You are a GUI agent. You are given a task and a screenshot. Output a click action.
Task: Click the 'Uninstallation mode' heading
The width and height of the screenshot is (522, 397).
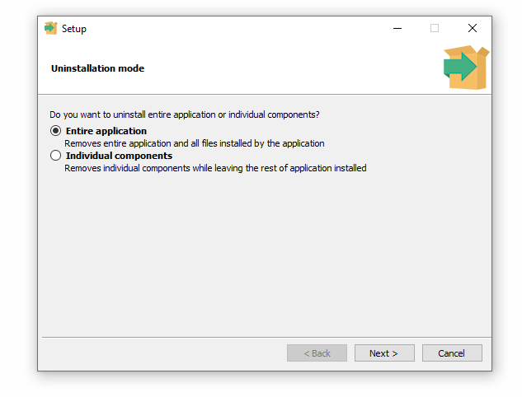[97, 68]
